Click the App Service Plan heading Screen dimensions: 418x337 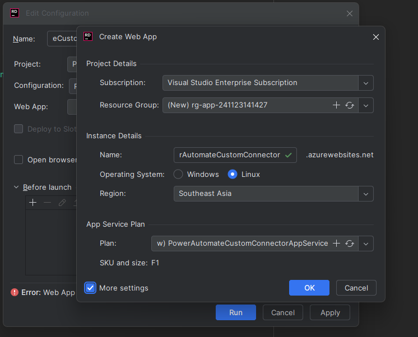(x=115, y=224)
